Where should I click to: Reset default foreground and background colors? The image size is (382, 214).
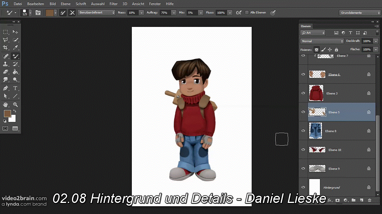point(5,121)
